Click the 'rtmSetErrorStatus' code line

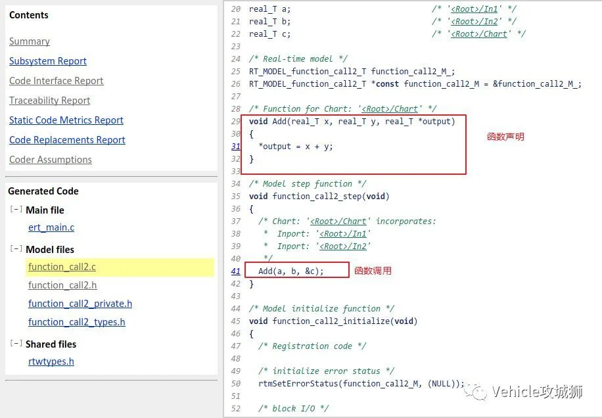361,383
